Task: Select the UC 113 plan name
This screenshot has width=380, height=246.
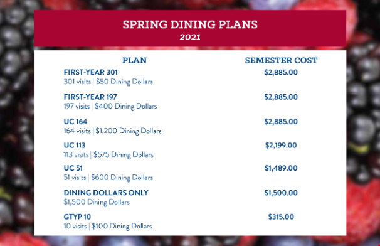Action: click(75, 146)
